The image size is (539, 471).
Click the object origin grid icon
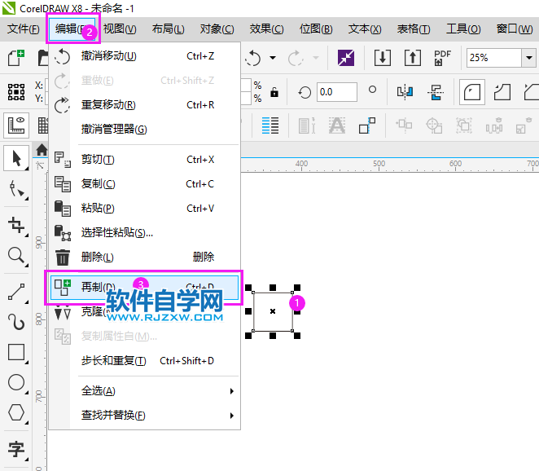coord(16,92)
